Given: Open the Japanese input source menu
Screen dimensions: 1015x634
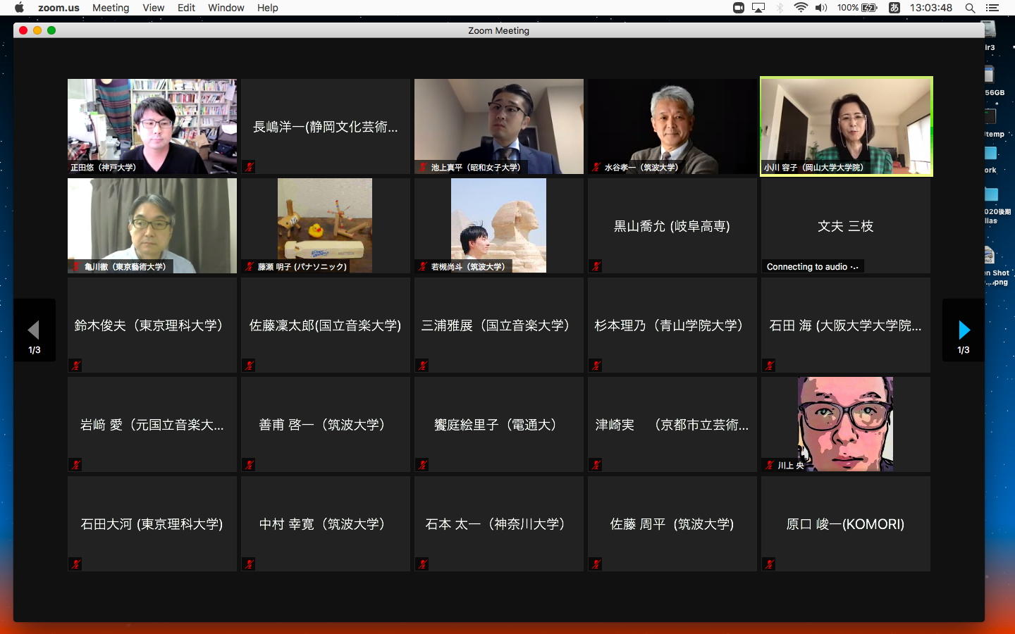Looking at the screenshot, I should click(894, 8).
